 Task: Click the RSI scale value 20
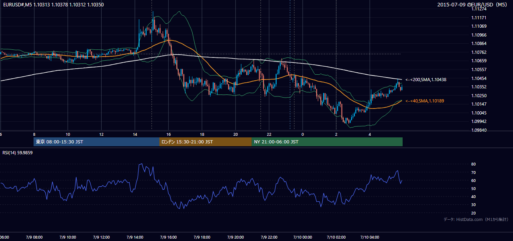[473, 213]
